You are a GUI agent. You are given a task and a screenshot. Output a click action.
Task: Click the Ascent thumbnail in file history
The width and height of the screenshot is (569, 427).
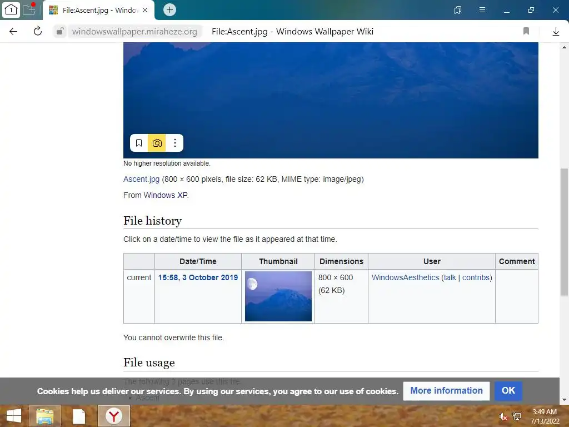pyautogui.click(x=278, y=296)
